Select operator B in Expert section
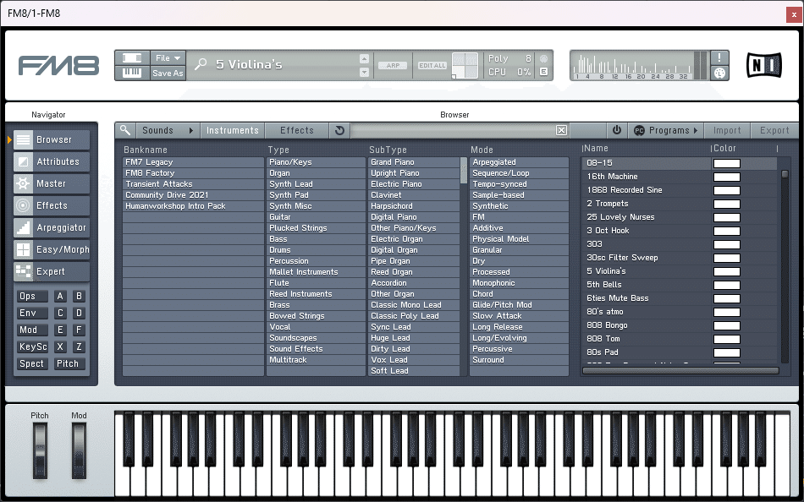Image resolution: width=804 pixels, height=502 pixels. tap(79, 296)
